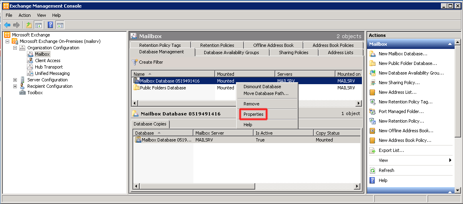Open the Help menu in the menu bar
This screenshot has width=463, height=204.
coord(57,15)
